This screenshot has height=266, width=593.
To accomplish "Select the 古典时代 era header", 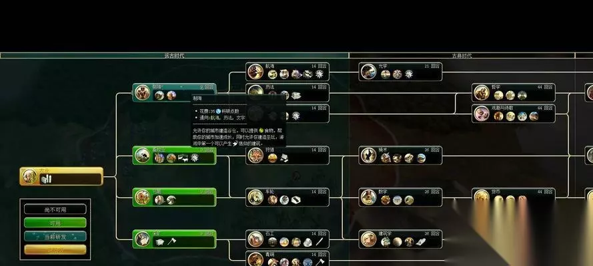I will 462,56.
